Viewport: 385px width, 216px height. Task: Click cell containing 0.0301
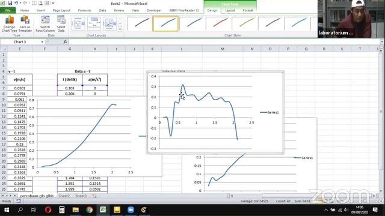20,88
